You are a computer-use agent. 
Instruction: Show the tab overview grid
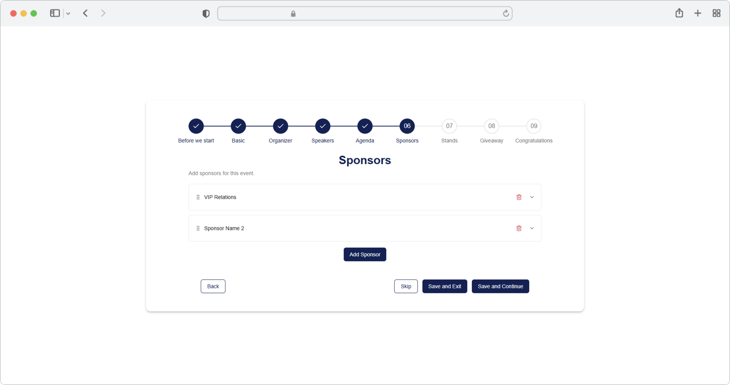(716, 13)
